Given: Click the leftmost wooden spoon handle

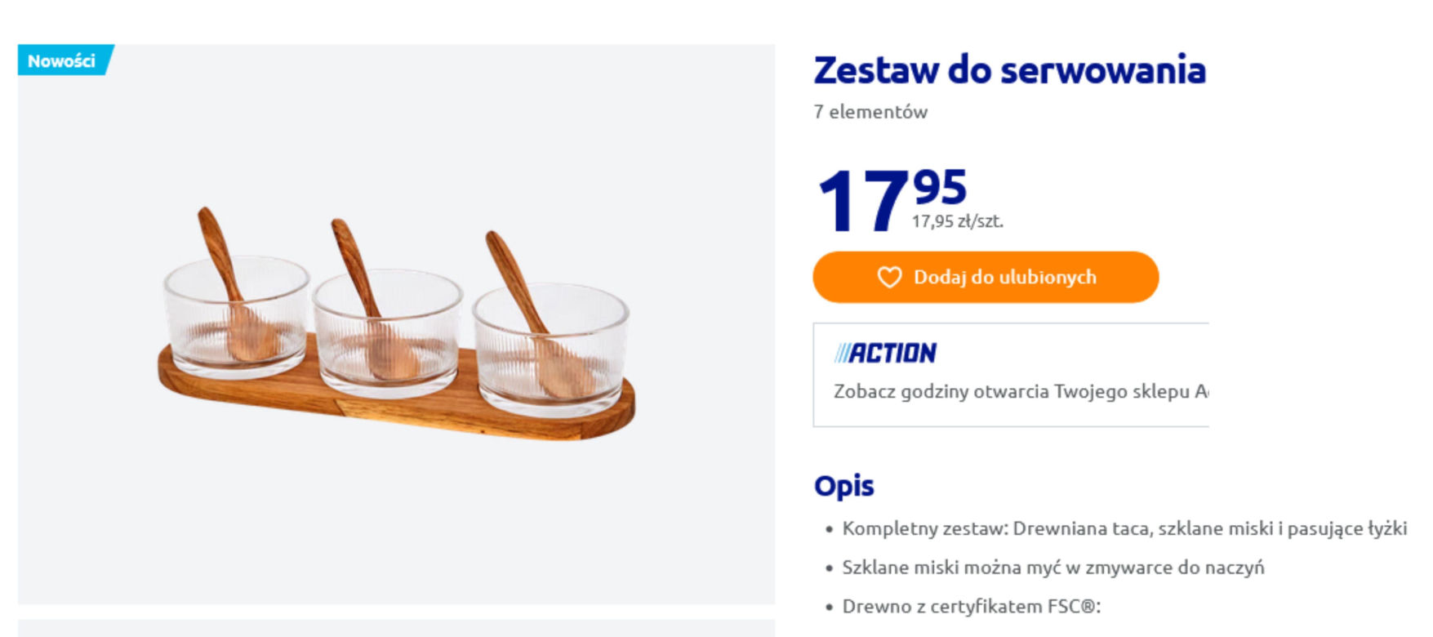Looking at the screenshot, I should click(216, 249).
